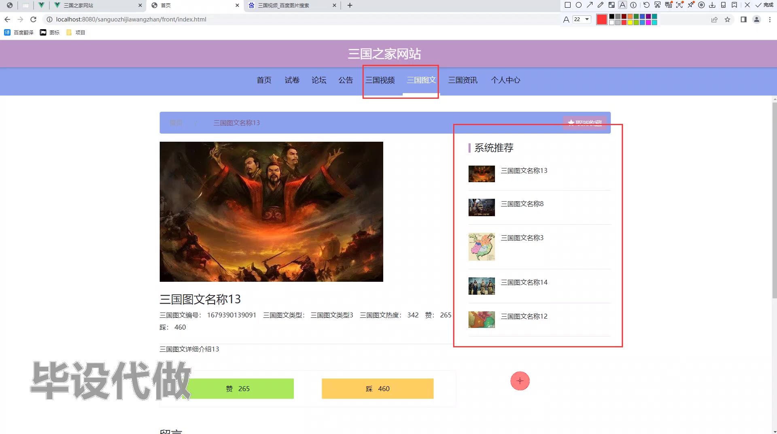Toggle the browser side panel
777x434 pixels.
pyautogui.click(x=743, y=19)
